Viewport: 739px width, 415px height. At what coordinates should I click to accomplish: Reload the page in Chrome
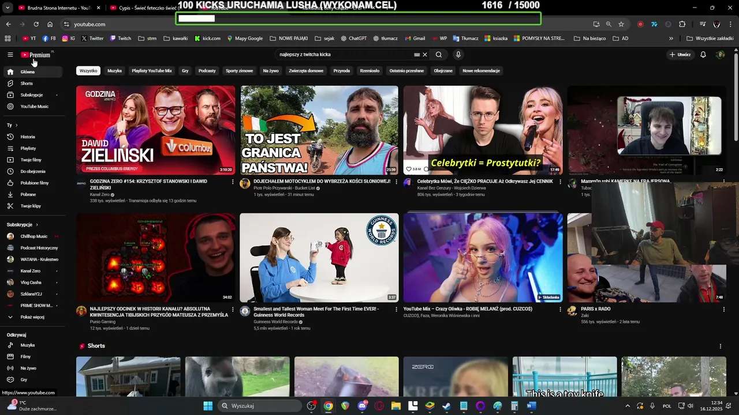click(x=36, y=24)
